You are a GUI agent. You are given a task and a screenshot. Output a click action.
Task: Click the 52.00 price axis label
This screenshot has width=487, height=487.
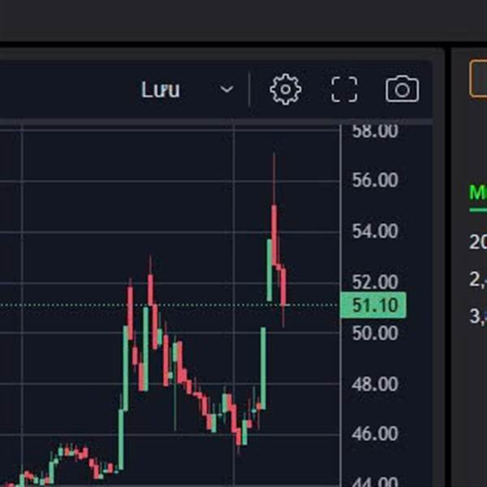pyautogui.click(x=375, y=282)
